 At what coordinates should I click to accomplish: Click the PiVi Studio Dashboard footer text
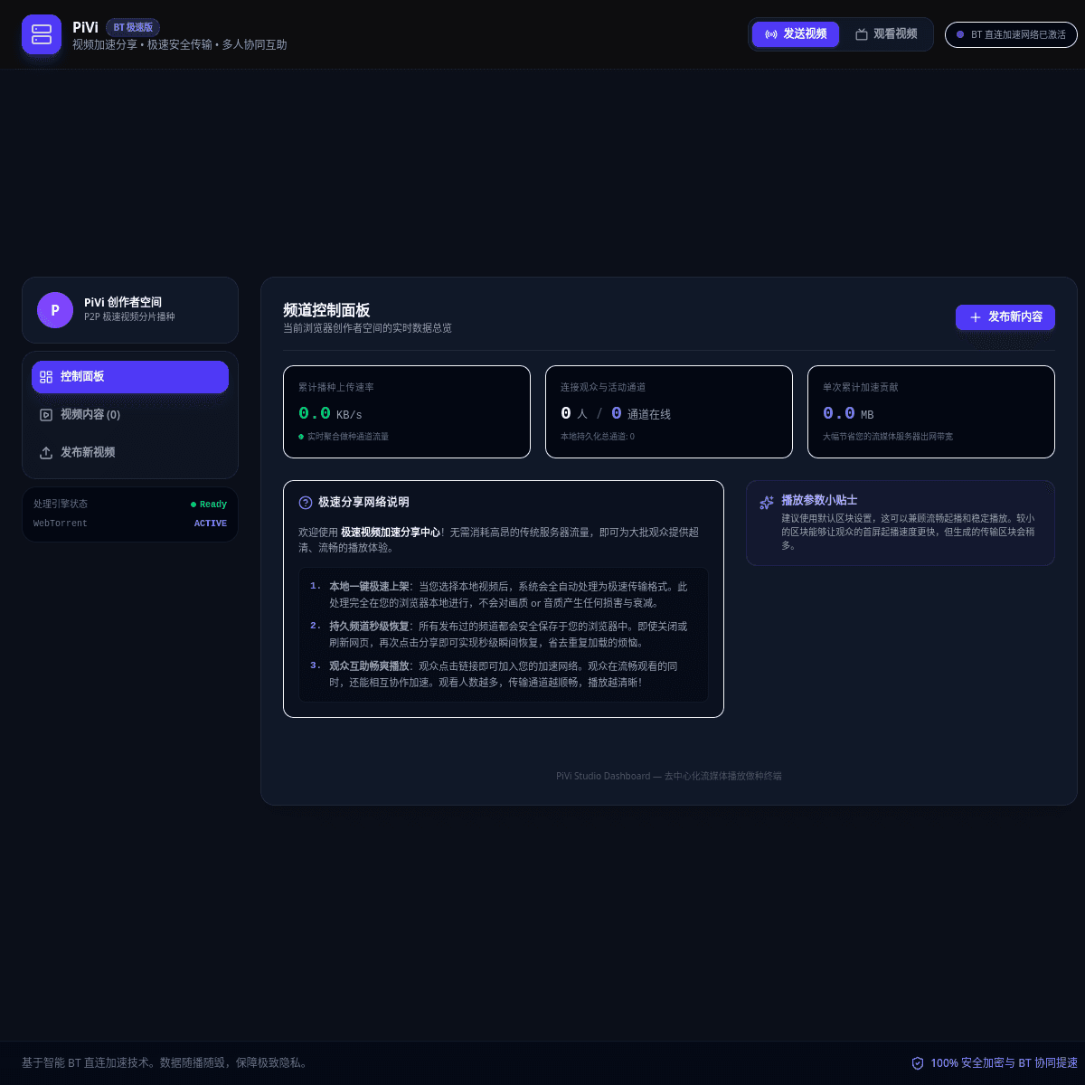[669, 776]
